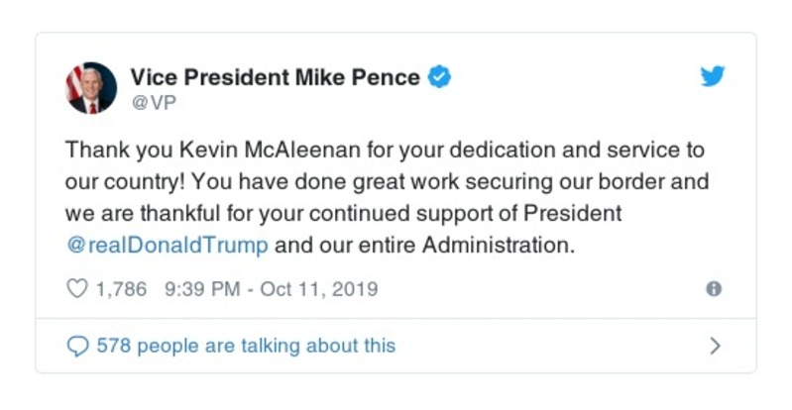The image size is (792, 410).
Task: Click the American flag in the avatar
Action: point(74,81)
